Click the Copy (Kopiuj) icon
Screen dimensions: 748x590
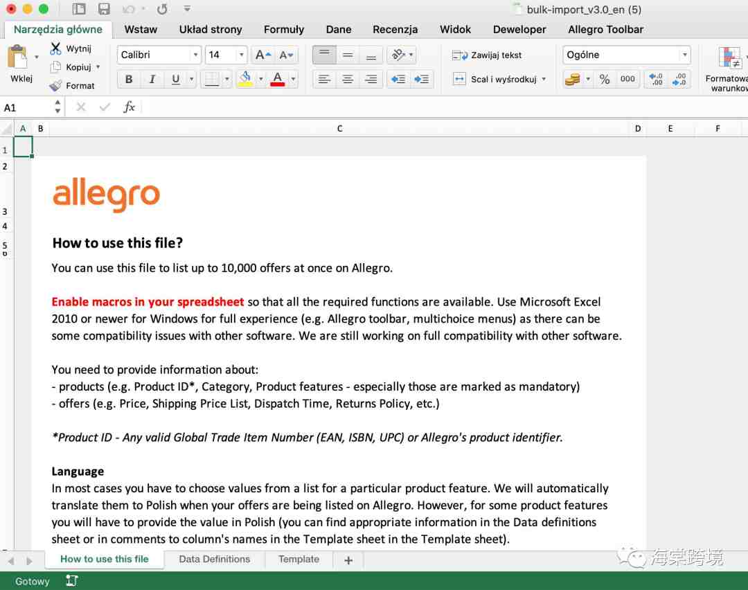click(x=56, y=66)
